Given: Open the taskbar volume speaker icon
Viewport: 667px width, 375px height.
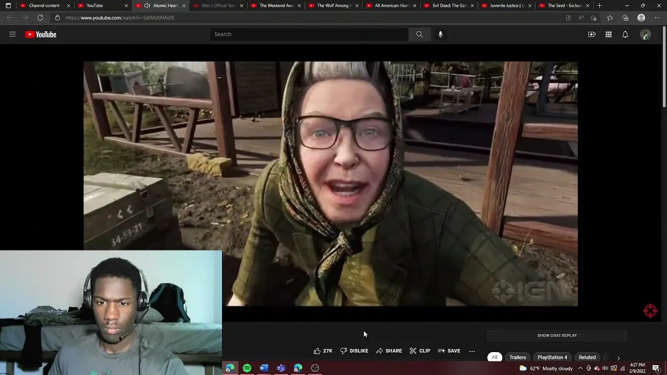Looking at the screenshot, I should [605, 368].
